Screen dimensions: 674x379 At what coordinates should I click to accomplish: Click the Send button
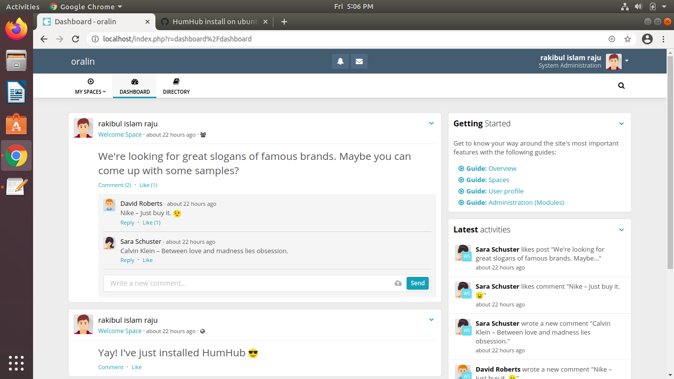coord(417,283)
